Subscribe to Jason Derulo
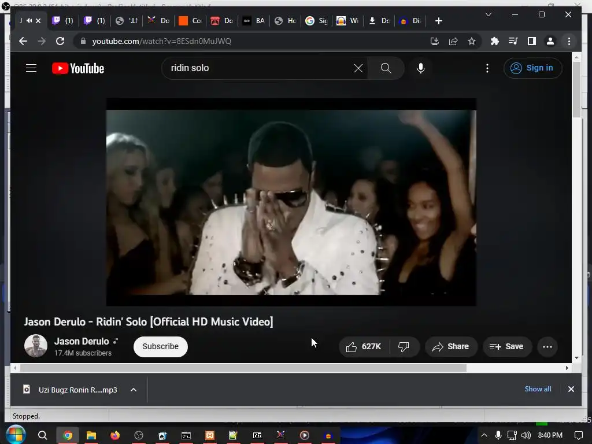Image resolution: width=592 pixels, height=444 pixels. coord(161,346)
